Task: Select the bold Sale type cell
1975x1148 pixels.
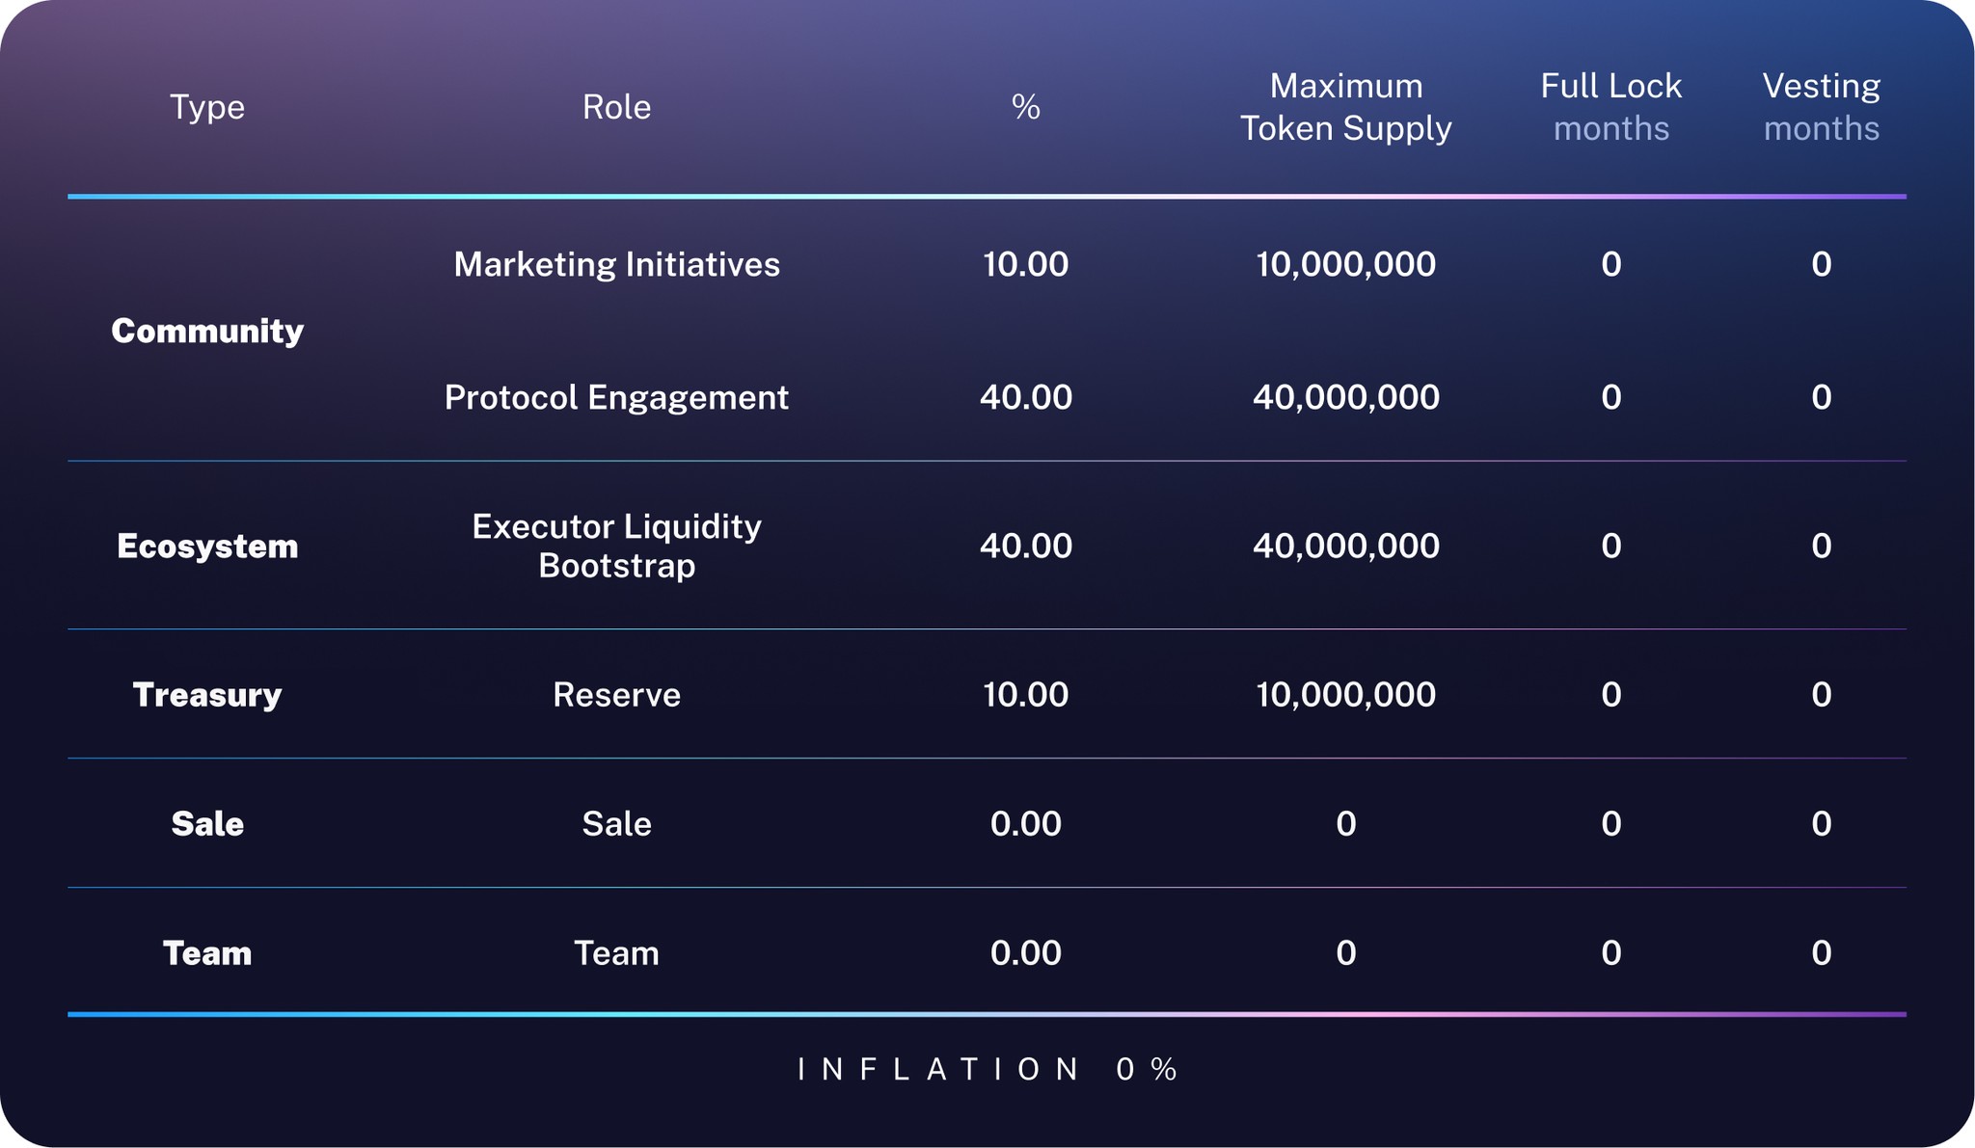Action: pyautogui.click(x=207, y=823)
